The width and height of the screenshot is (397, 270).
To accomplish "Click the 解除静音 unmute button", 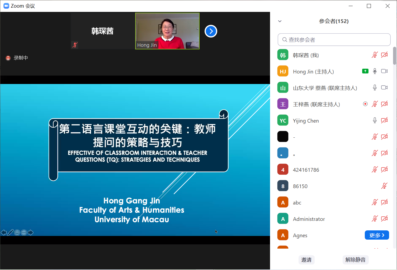I will coord(355,260).
